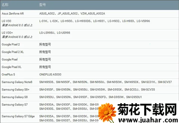Image resolution: width=179 pixels, height=123 pixels.
Task: Select the Samsung Galaxy S8+ name
Action: (x=16, y=90)
